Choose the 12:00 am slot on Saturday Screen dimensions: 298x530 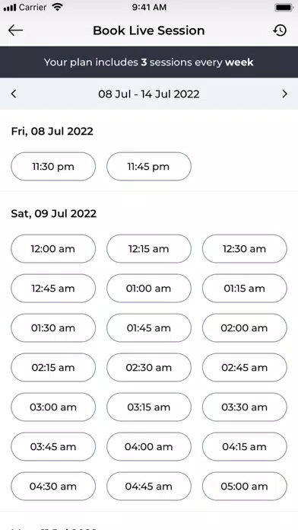click(x=53, y=249)
